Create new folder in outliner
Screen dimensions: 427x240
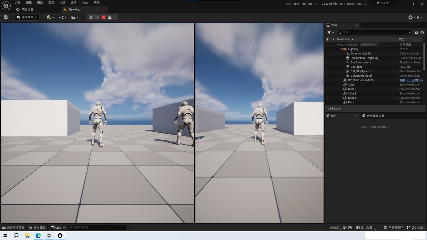[x=417, y=32]
